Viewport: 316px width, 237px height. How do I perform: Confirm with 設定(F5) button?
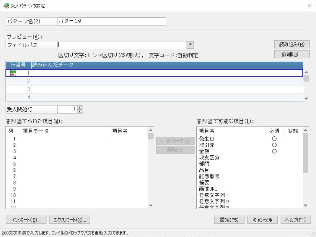[x=229, y=220]
